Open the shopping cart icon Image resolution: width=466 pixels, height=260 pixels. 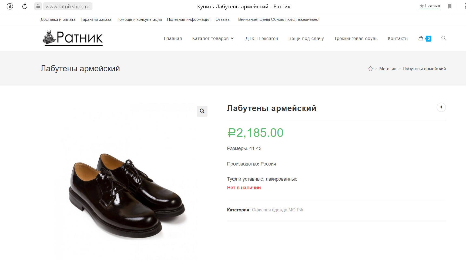coord(421,38)
